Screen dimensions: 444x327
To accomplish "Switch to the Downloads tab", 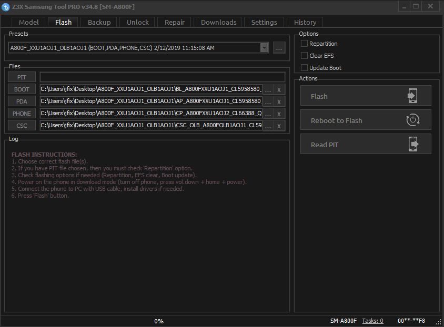I will point(218,23).
